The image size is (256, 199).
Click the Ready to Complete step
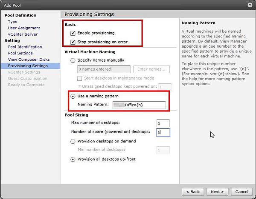click(26, 85)
